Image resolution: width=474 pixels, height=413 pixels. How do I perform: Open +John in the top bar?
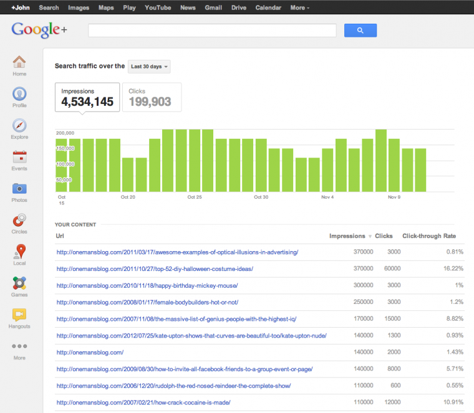pyautogui.click(x=21, y=7)
